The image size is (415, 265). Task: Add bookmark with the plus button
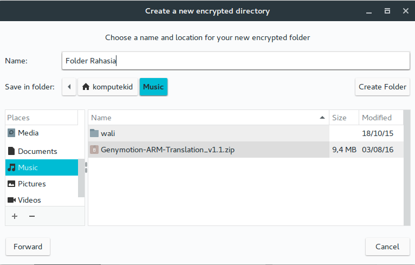pyautogui.click(x=15, y=216)
